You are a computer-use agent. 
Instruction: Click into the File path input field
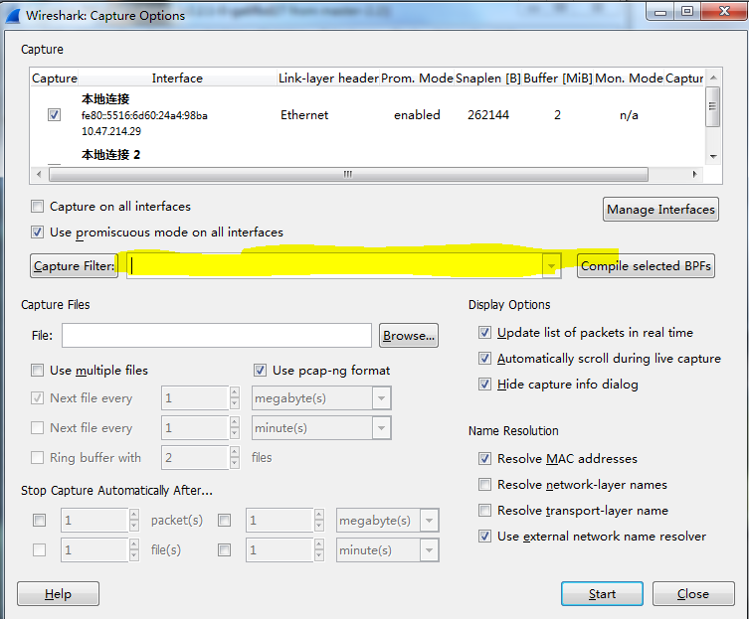tap(217, 336)
